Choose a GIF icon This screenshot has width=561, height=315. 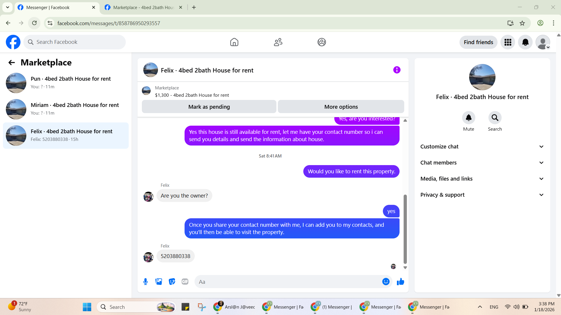(x=185, y=282)
